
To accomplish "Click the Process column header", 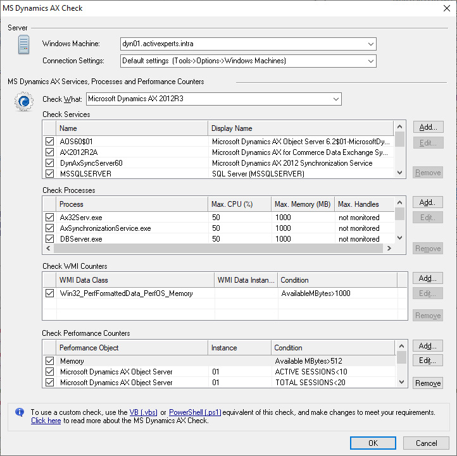I will [132, 204].
